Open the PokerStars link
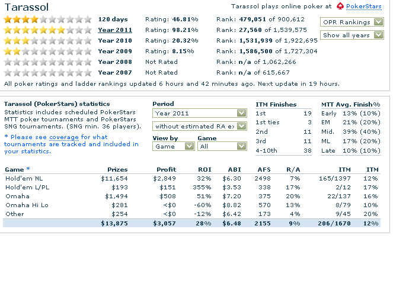 click(x=364, y=7)
